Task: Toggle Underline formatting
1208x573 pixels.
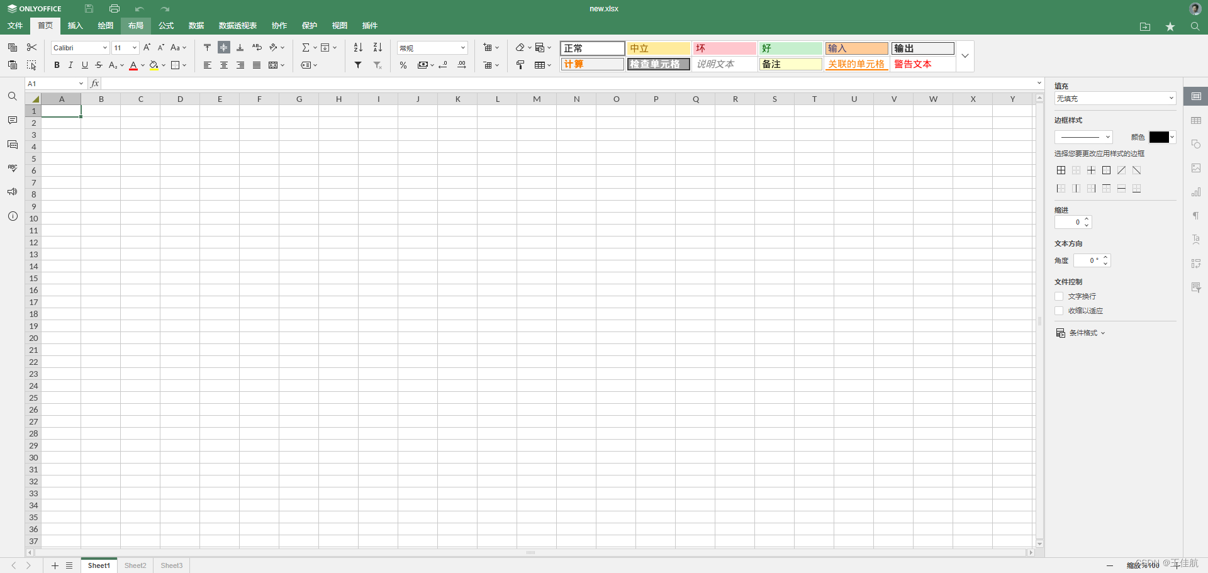Action: coord(85,65)
